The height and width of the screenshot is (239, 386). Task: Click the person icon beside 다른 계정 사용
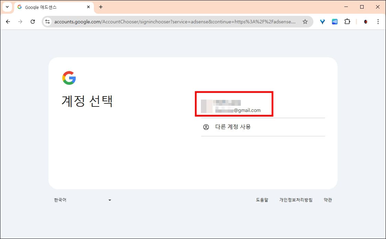[206, 127]
